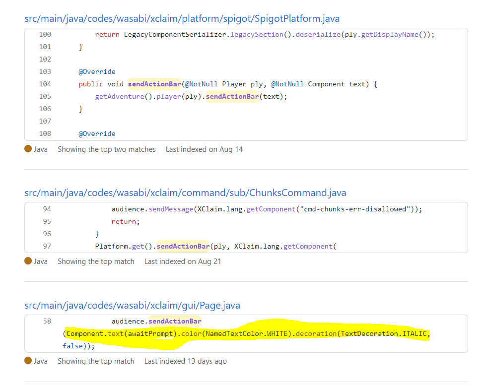Viewport: 488px width, 391px height.
Task: Click highlighted sendActionBar on line 104
Action: [154, 84]
